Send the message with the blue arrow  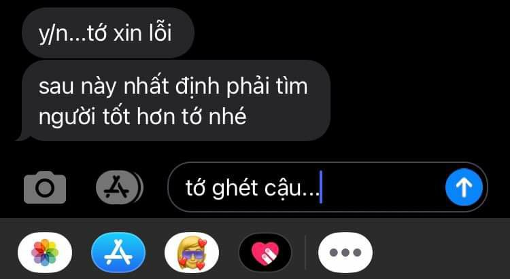click(x=464, y=187)
